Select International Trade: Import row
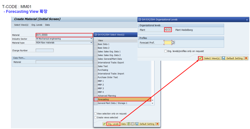The height and width of the screenshot is (129, 250). coord(122,74)
